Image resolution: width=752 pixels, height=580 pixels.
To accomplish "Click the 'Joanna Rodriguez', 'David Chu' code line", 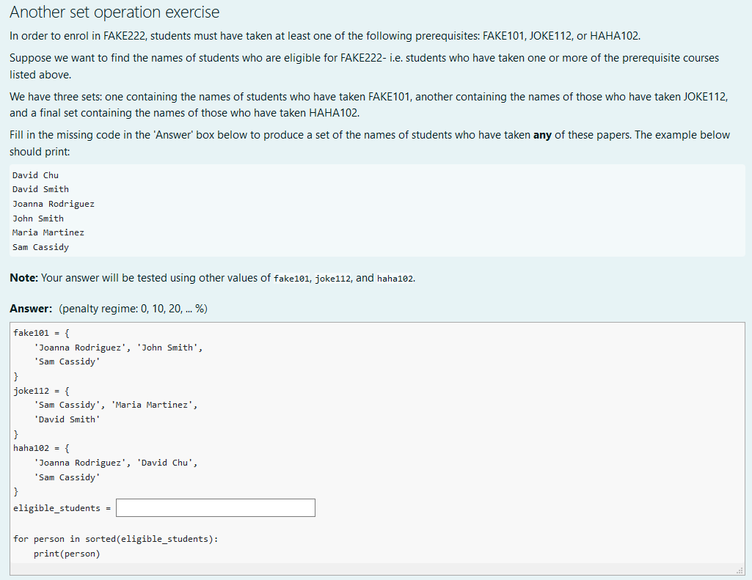I will (116, 463).
